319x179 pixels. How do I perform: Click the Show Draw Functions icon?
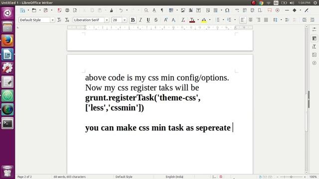pos(307,10)
